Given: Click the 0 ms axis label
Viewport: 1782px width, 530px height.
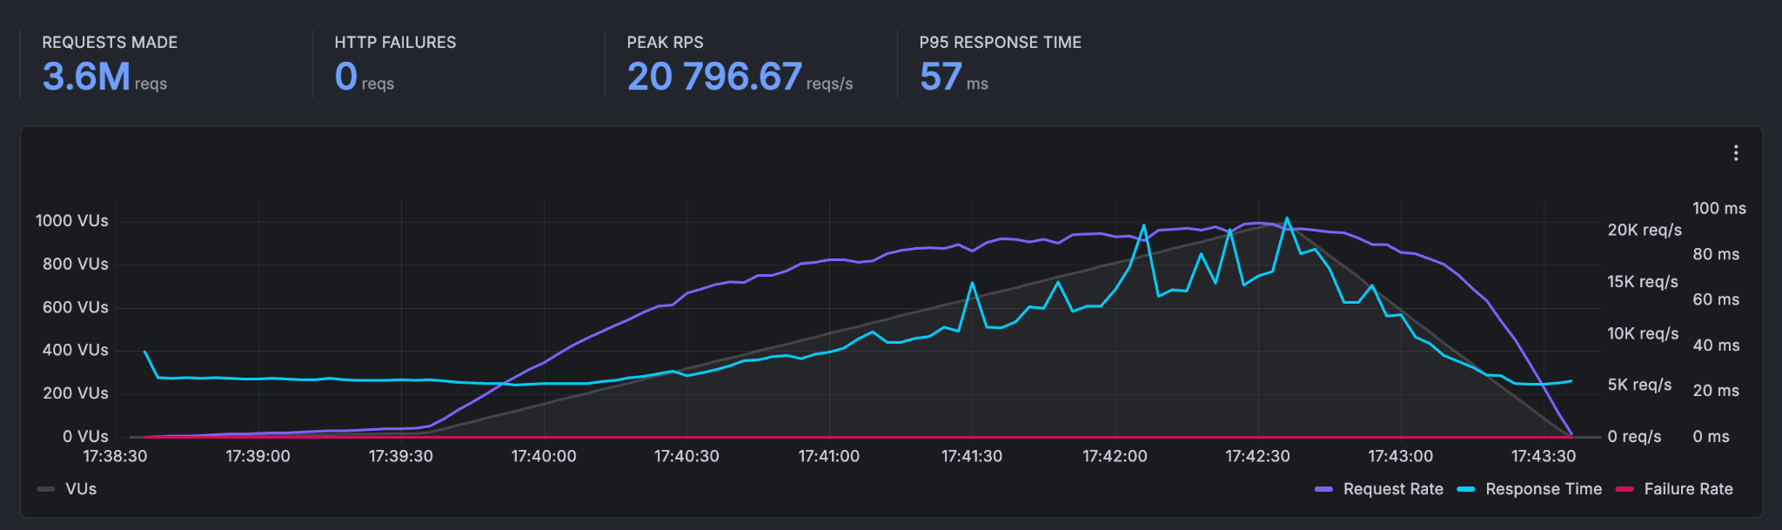Looking at the screenshot, I should (1711, 436).
